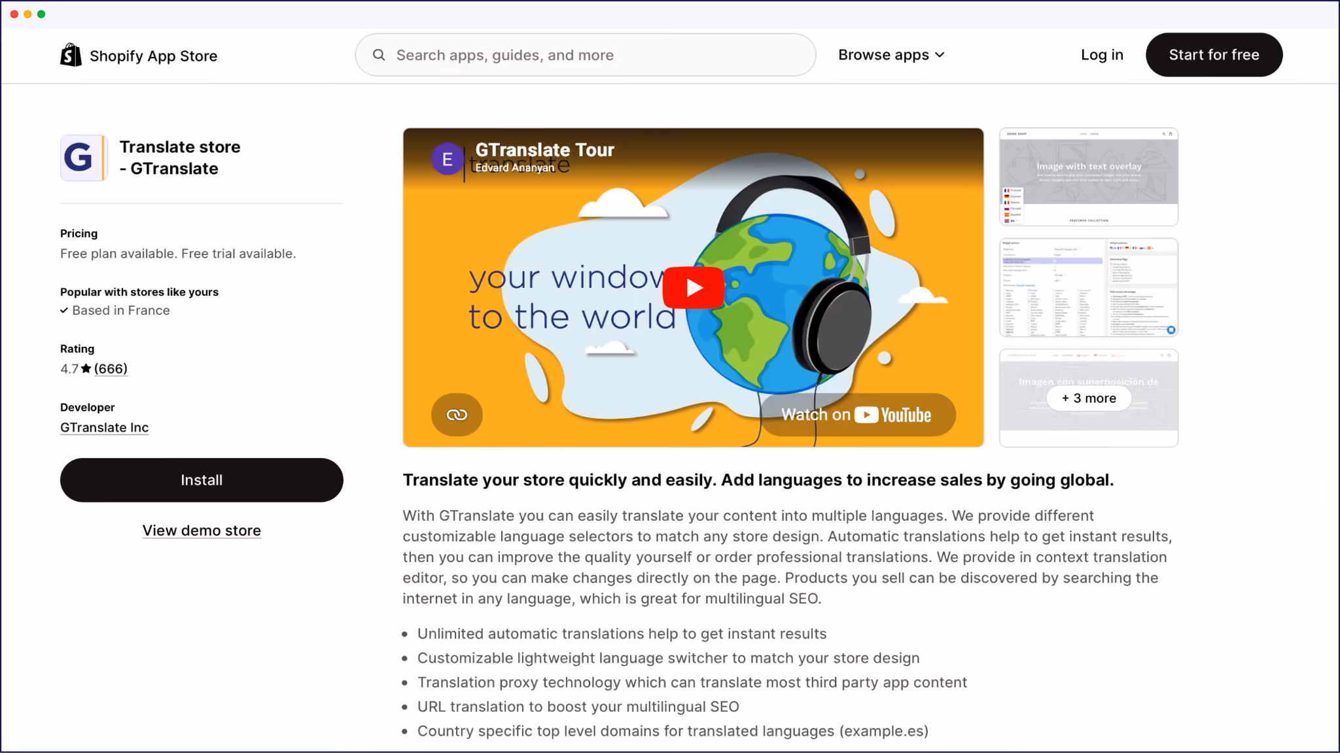Click the Based in France checkmark icon

click(64, 311)
